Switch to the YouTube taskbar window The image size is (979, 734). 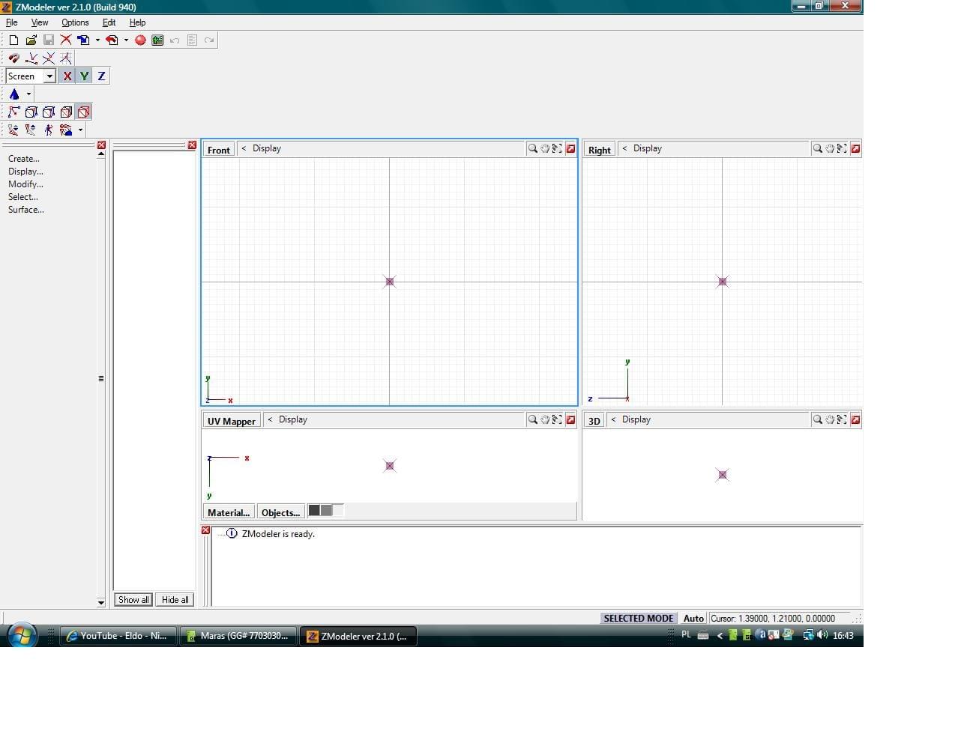pos(118,636)
